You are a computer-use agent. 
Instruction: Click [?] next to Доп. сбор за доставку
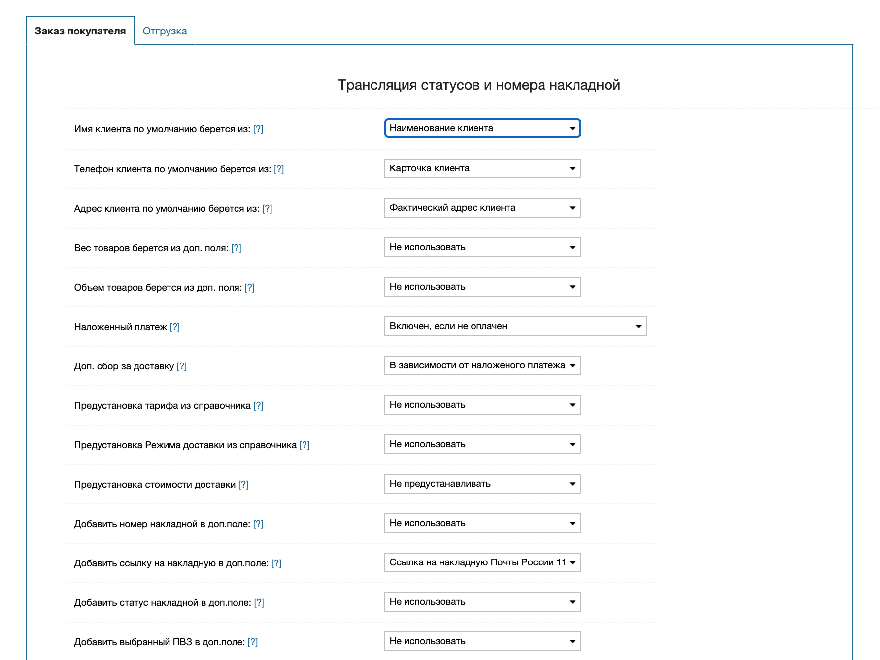(x=182, y=366)
